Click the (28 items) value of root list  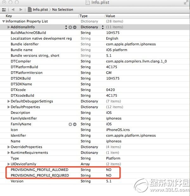(114, 21)
